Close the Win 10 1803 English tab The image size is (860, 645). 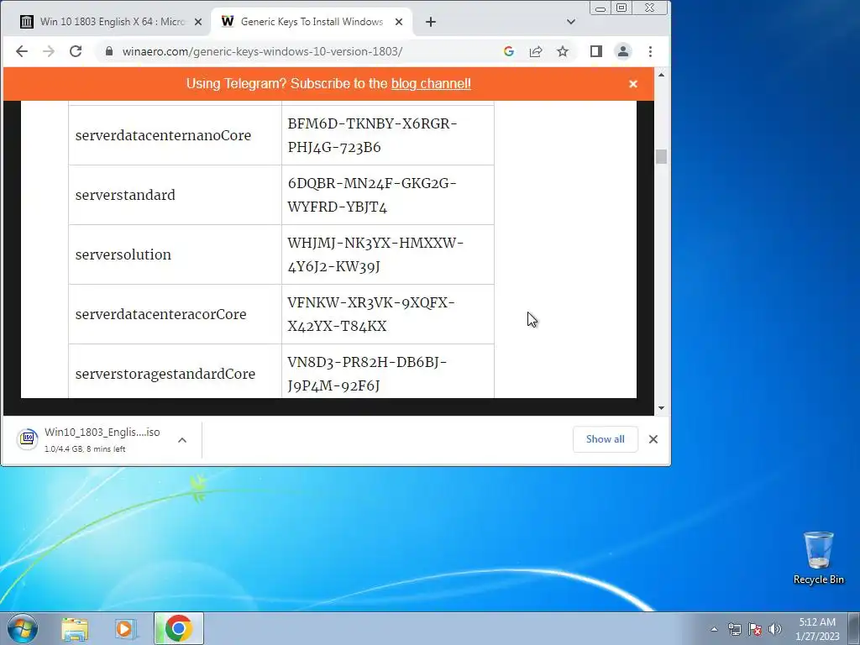pyautogui.click(x=198, y=22)
